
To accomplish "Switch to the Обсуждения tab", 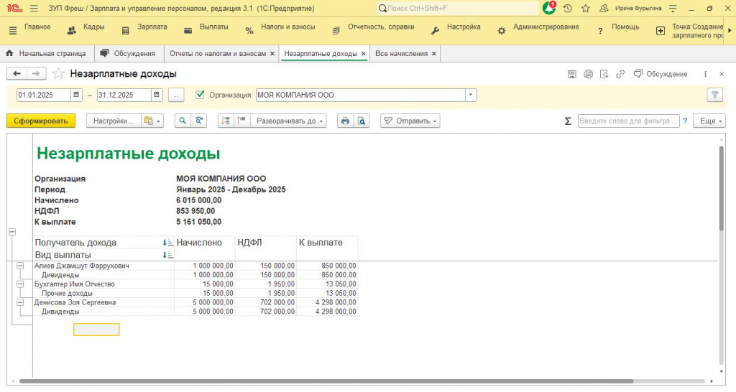I will (129, 53).
